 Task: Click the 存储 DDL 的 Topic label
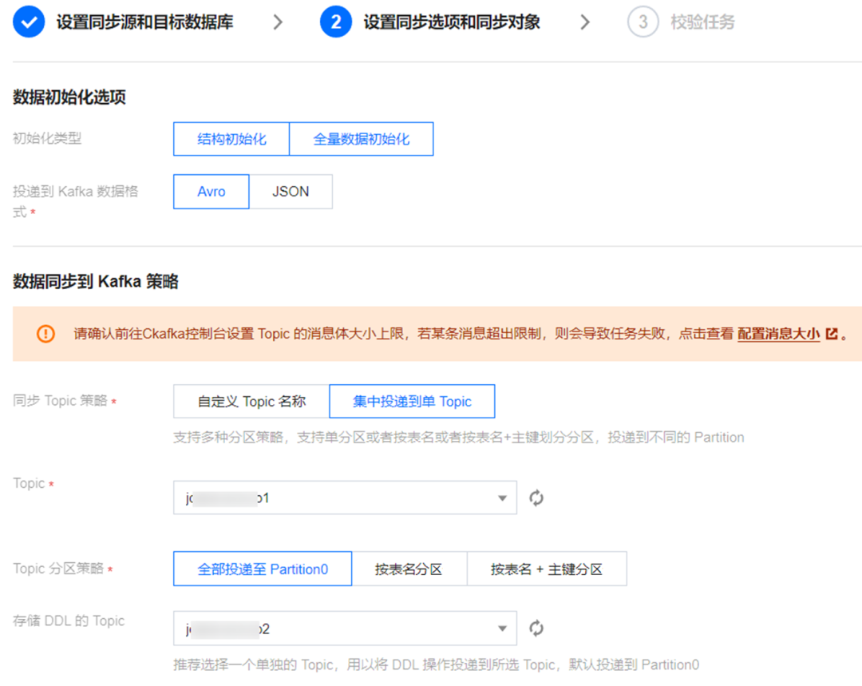[x=69, y=621]
